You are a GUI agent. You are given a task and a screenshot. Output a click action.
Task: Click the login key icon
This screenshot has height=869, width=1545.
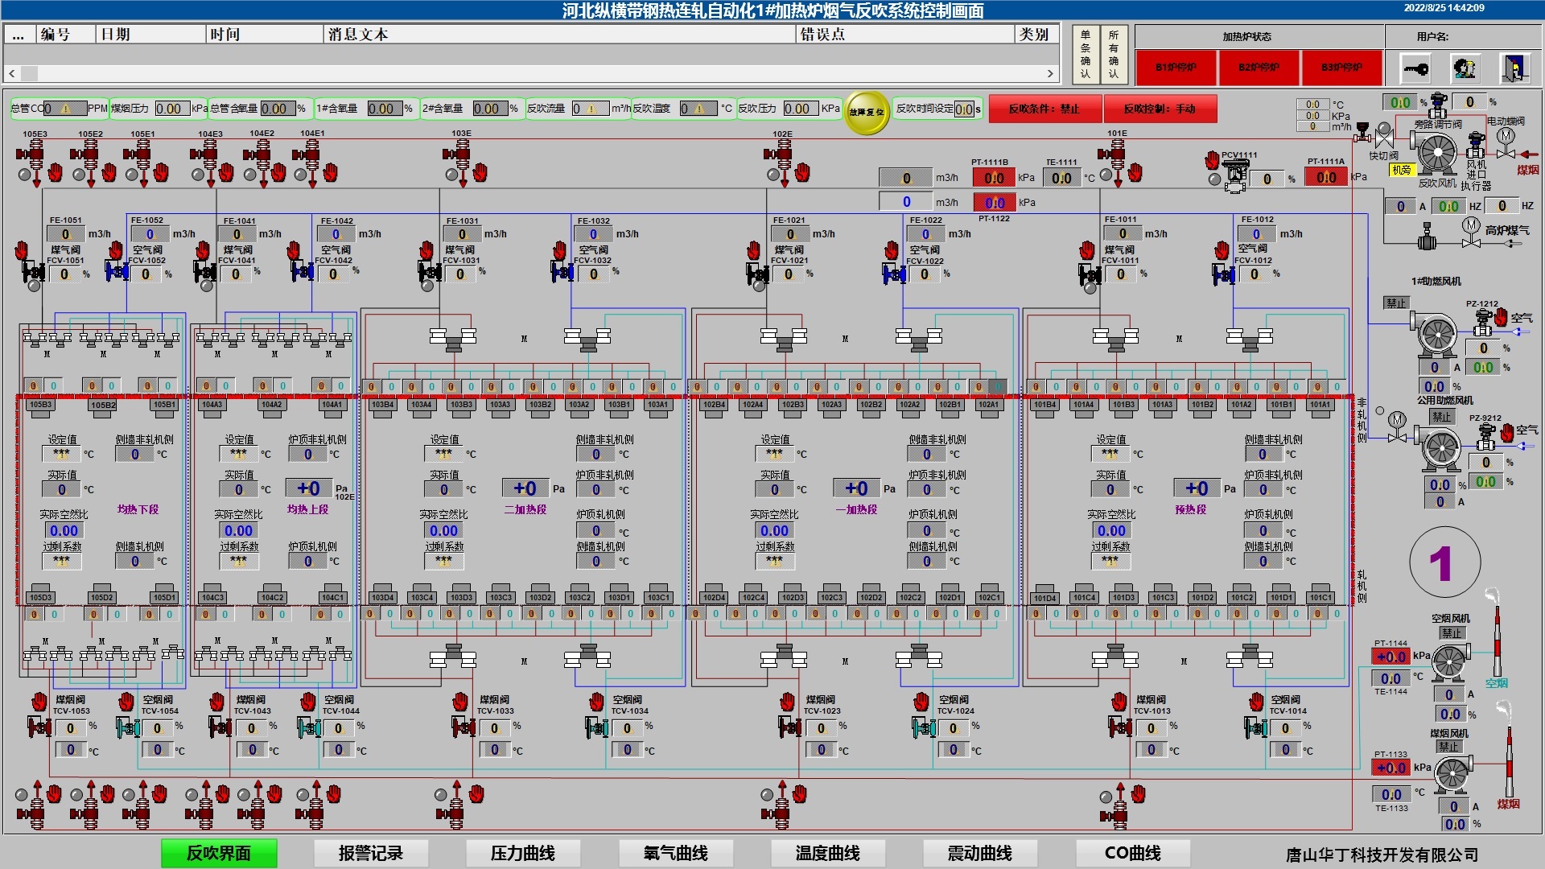click(x=1415, y=68)
